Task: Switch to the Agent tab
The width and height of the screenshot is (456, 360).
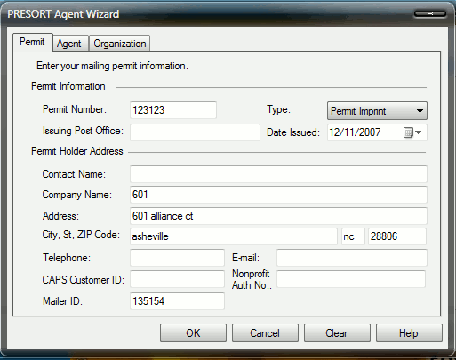Action: (71, 44)
